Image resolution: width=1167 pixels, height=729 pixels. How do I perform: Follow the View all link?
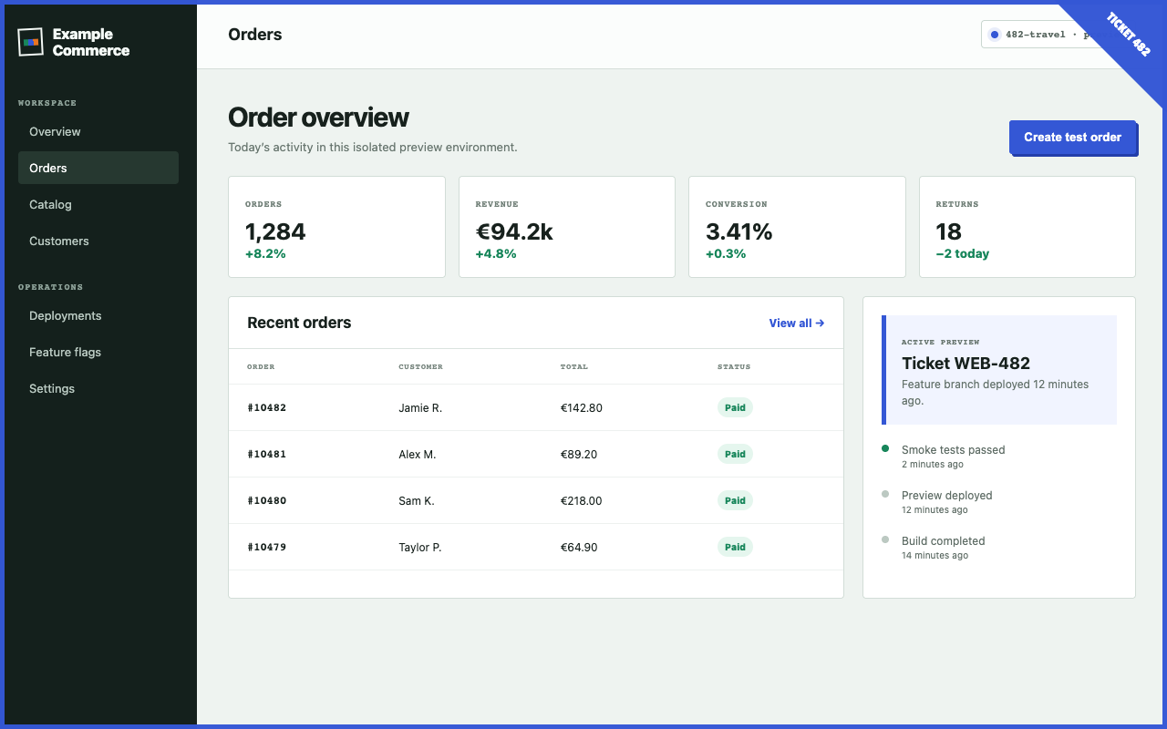797,323
